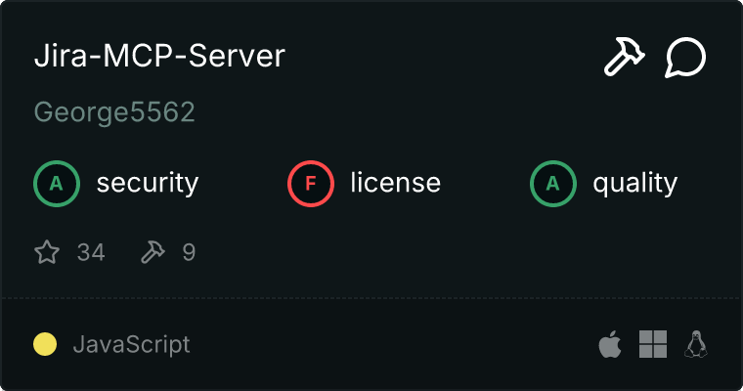This screenshot has height=391, width=743.
Task: Click the green A quality grade badge
Action: tap(553, 183)
